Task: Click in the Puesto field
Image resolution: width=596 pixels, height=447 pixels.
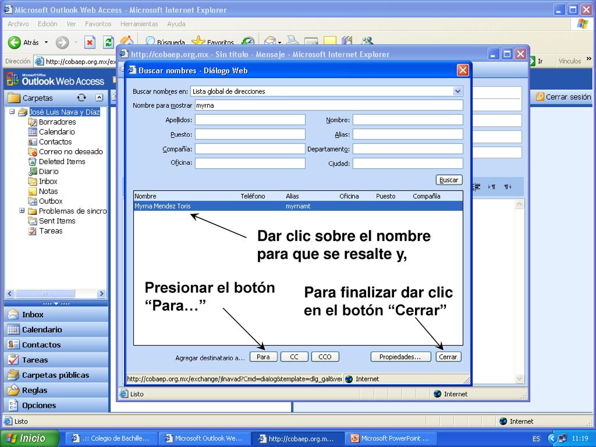Action: pos(250,134)
